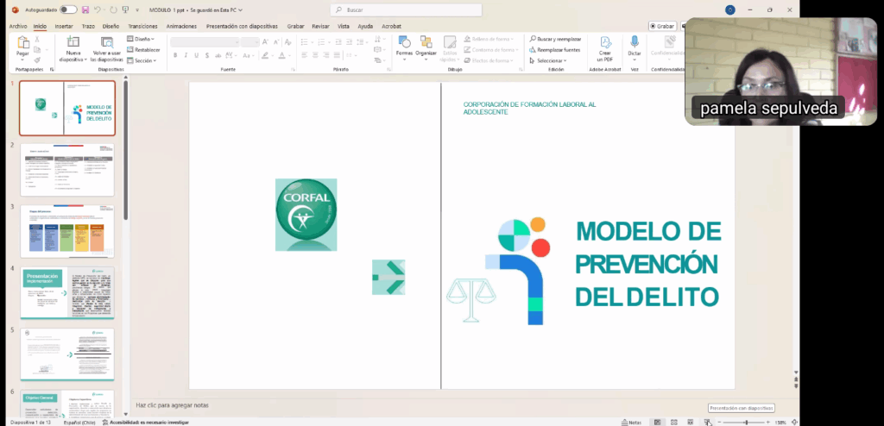Screen dimensions: 884x426
Task: Click the align text left icon
Action: [305, 55]
